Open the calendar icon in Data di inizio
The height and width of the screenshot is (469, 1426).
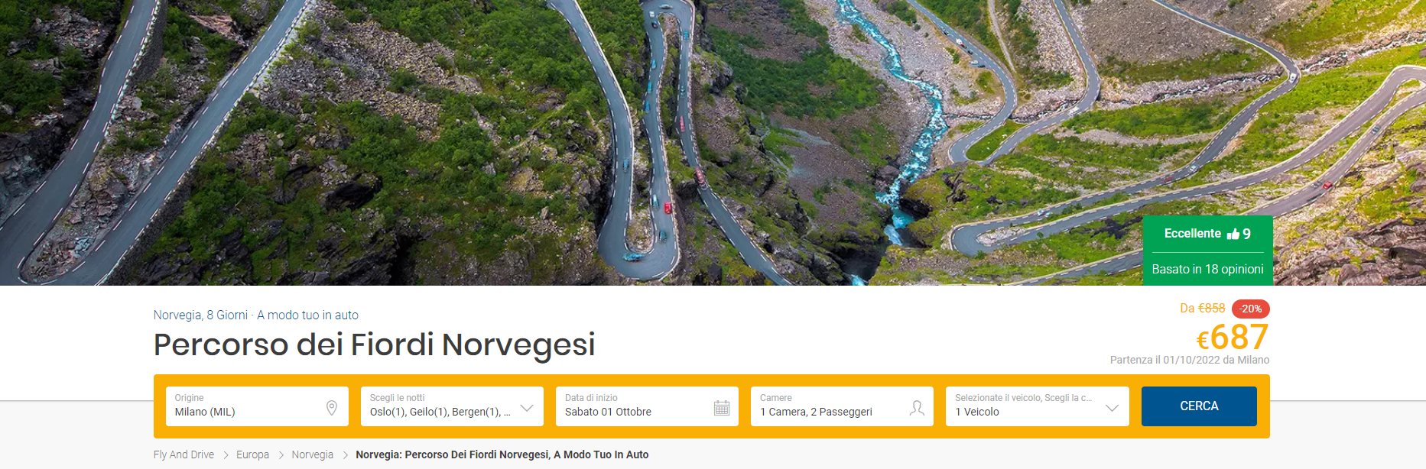pos(722,408)
